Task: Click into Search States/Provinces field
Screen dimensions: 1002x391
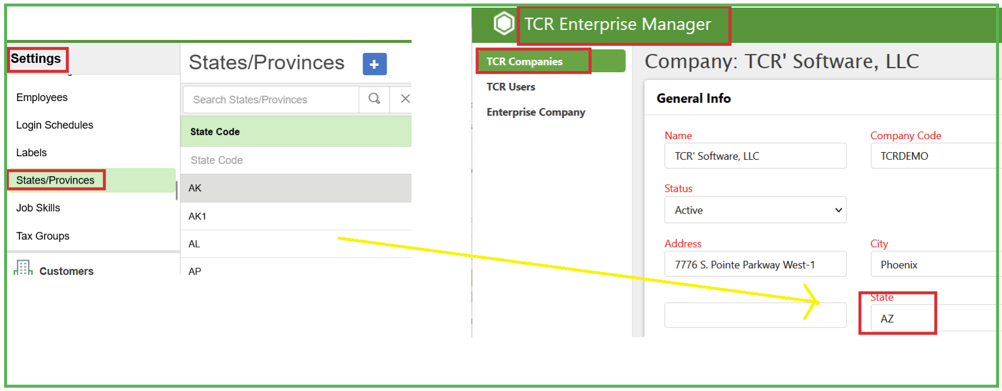Action: click(270, 100)
